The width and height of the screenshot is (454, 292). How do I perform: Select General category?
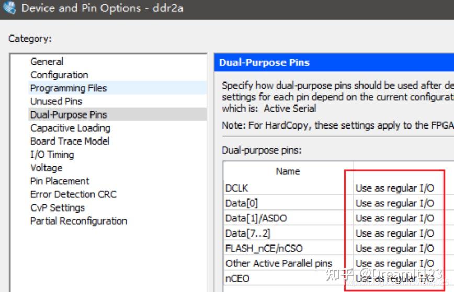coord(47,62)
